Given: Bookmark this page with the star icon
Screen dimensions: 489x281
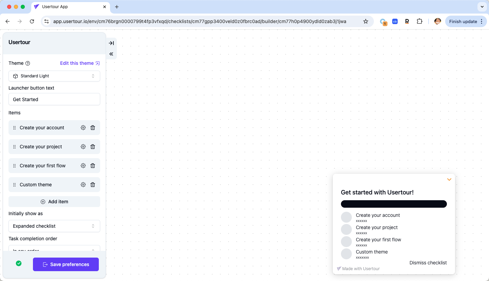Looking at the screenshot, I should coord(366,21).
